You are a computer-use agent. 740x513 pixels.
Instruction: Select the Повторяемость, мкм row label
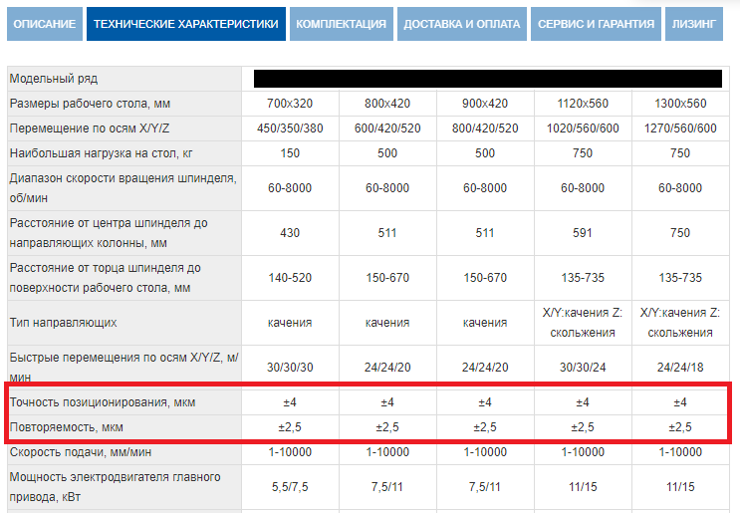click(x=67, y=427)
